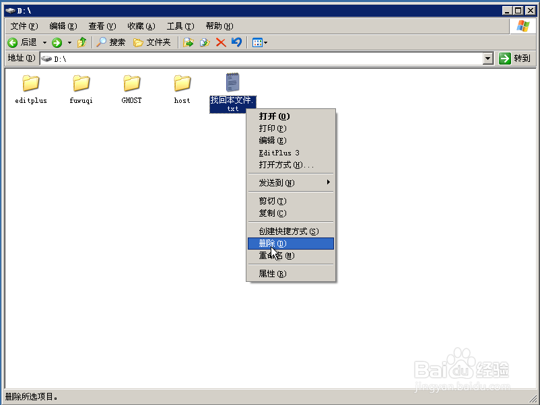Select the fuwuqi folder

[x=81, y=89]
